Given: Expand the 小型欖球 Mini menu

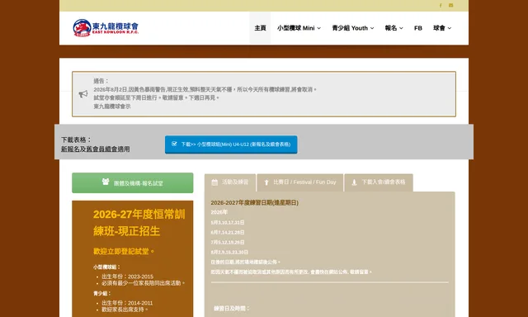Looking at the screenshot, I should click(299, 28).
